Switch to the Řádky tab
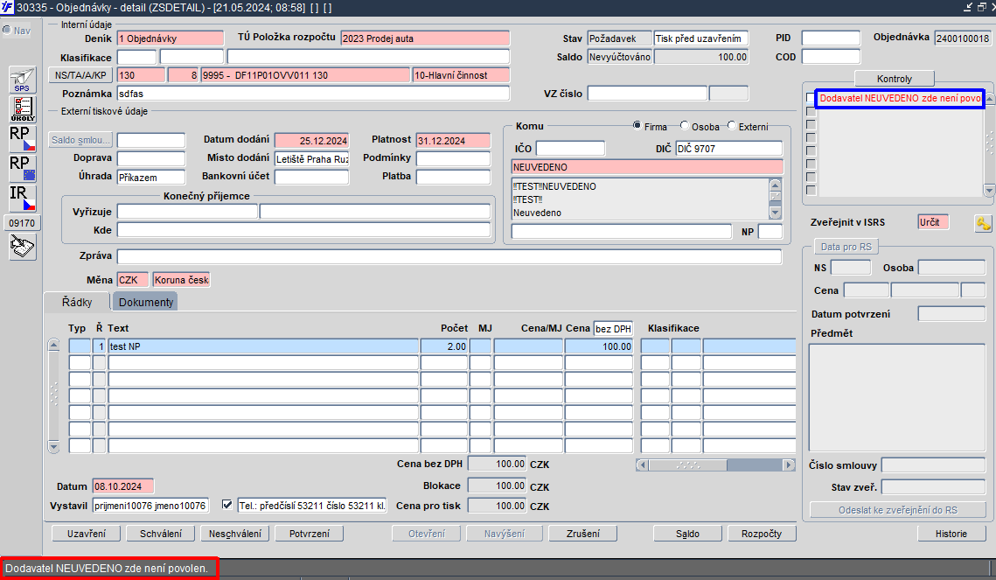The width and height of the screenshot is (996, 580). [x=77, y=302]
